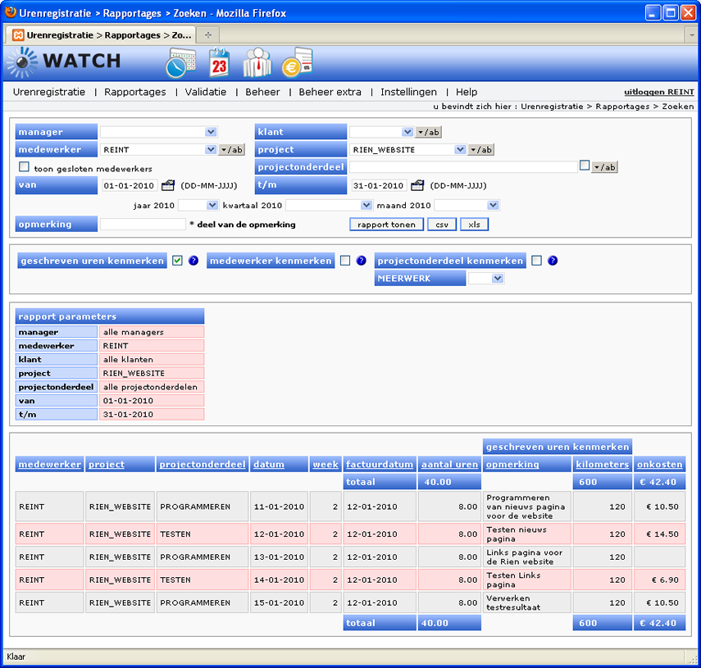The image size is (701, 668).
Task: Open the euro invoice icon
Action: point(297,63)
